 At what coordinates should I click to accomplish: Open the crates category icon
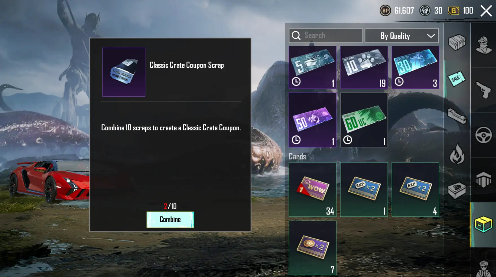tap(457, 42)
